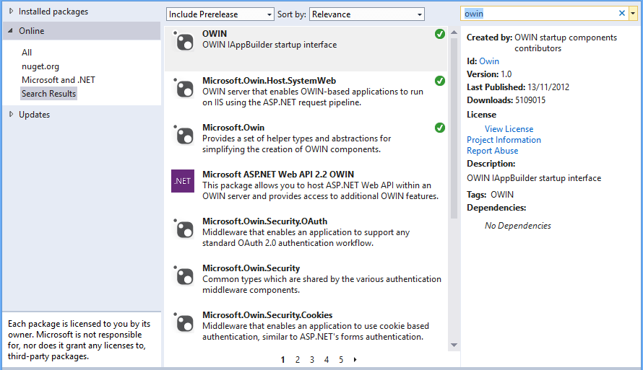Clear the search box with X
This screenshot has height=370, width=643.
pyautogui.click(x=622, y=14)
